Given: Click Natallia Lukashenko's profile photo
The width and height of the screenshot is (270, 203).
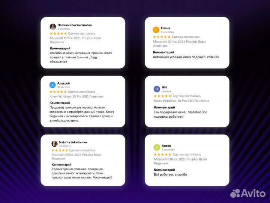Looking at the screenshot, I should (x=54, y=144).
